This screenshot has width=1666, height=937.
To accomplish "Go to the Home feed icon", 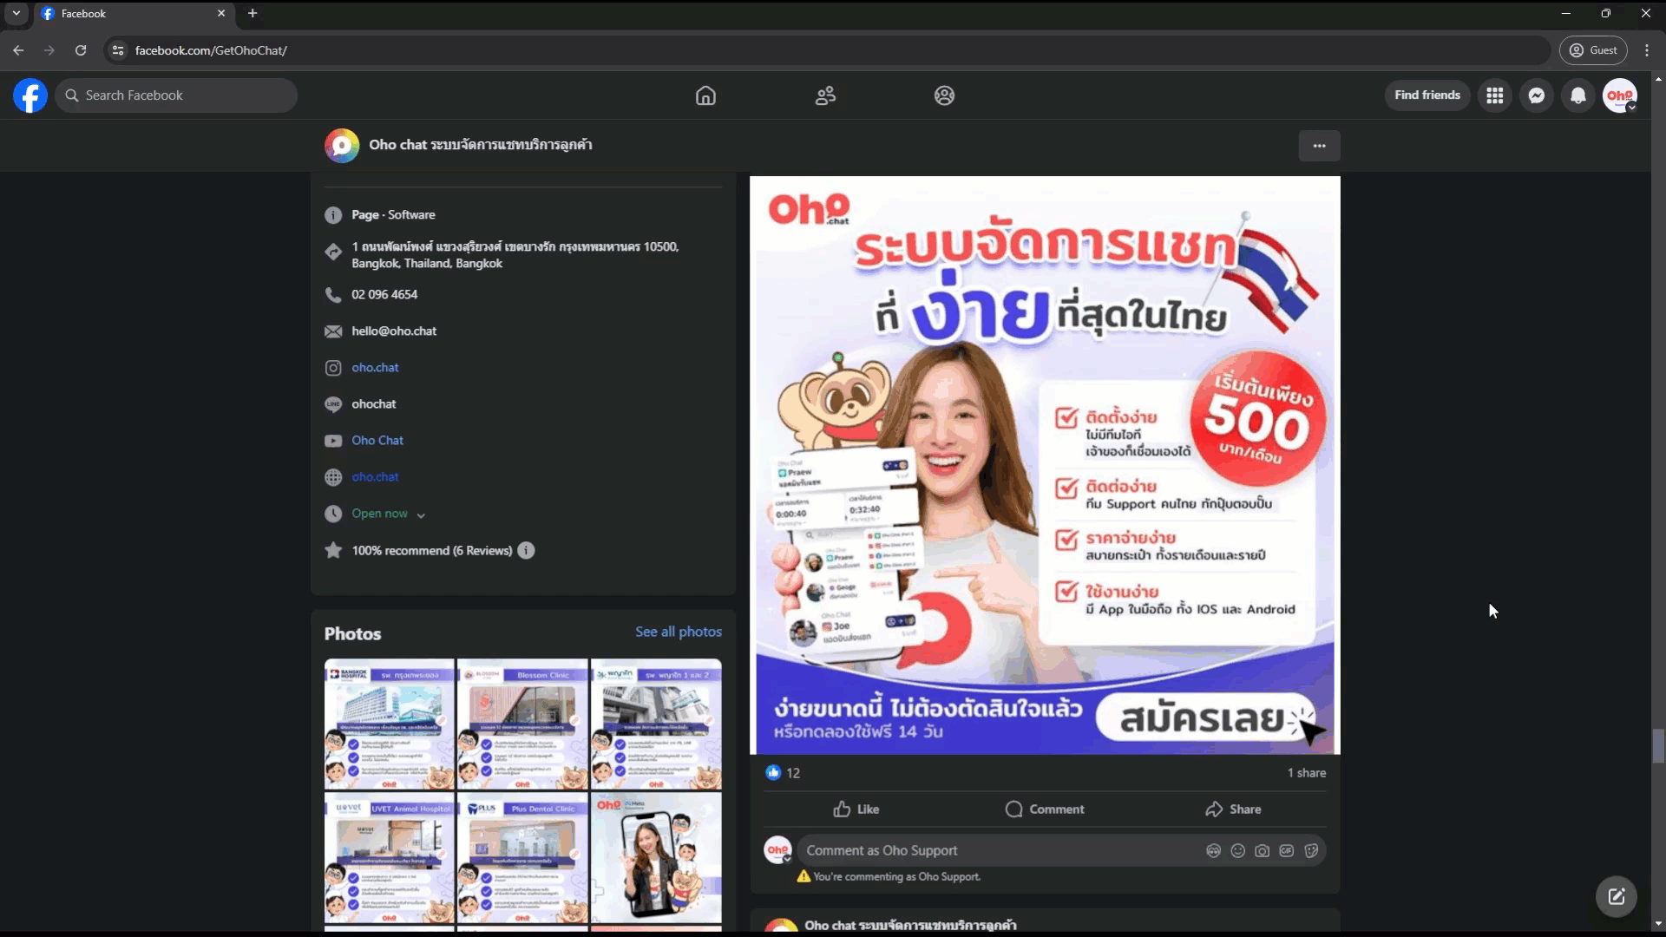I will tap(705, 95).
